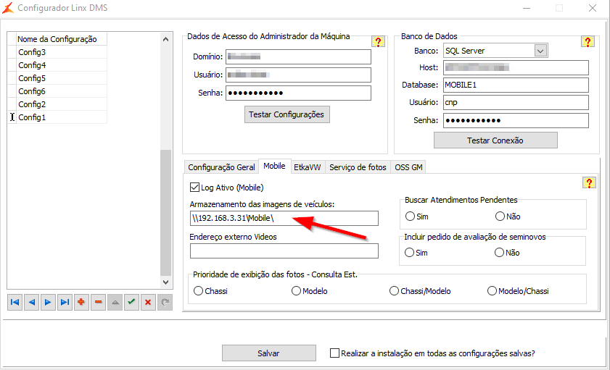
Task: Delete configuration with minus icon
Action: coord(98,302)
